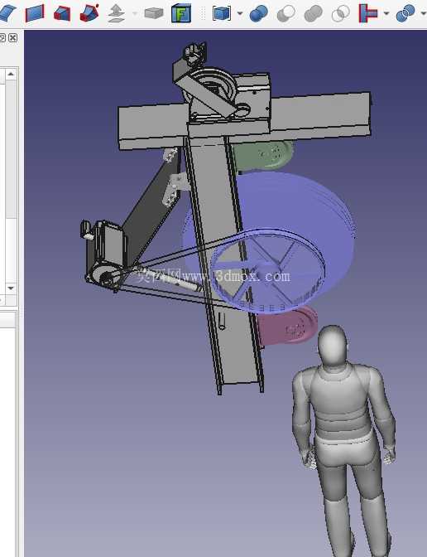Click the Cut boolean icon
The width and height of the screenshot is (427, 557).
[x=285, y=13]
